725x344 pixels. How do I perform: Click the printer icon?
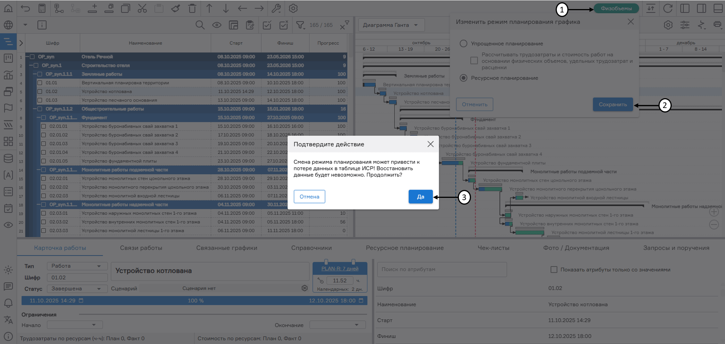[x=717, y=25]
